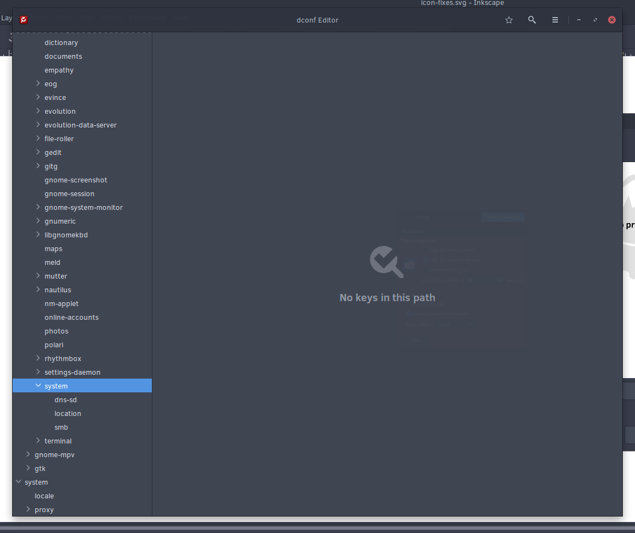635x533 pixels.
Task: Click the bookmarks star icon
Action: (x=509, y=20)
